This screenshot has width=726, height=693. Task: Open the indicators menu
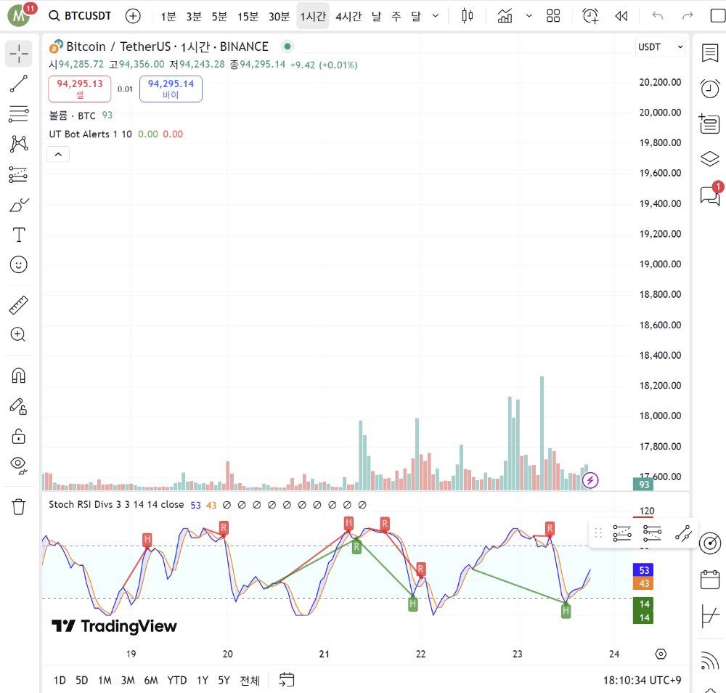[505, 16]
